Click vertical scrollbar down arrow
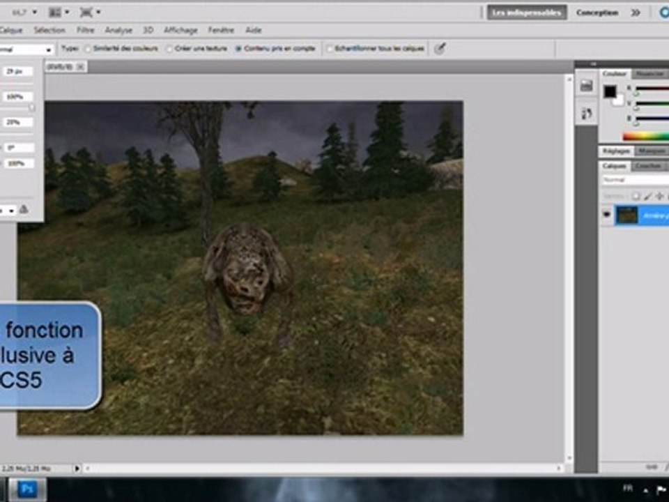The image size is (669, 502). 569,459
